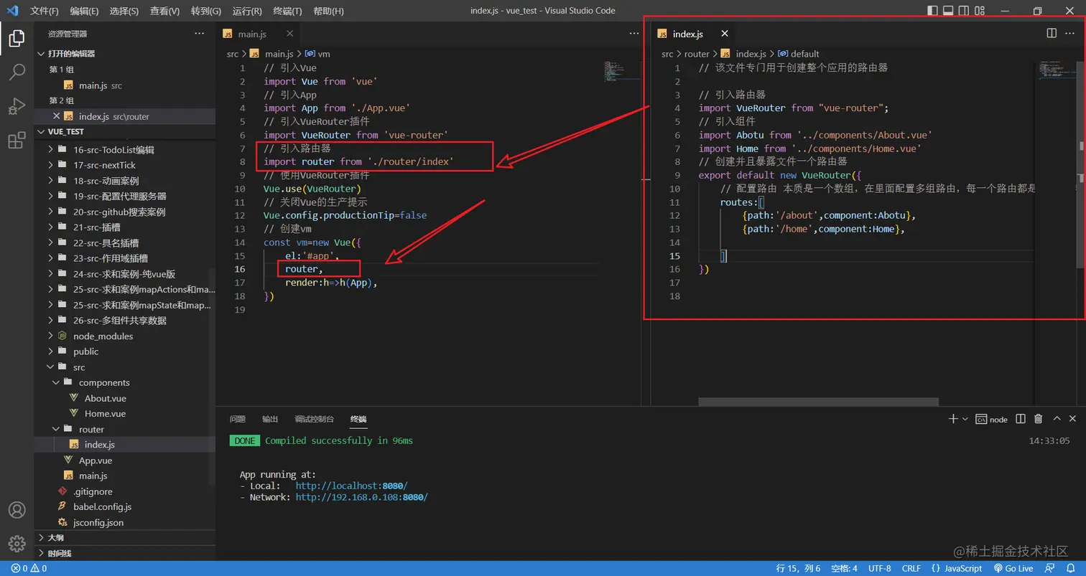This screenshot has height=576, width=1086.
Task: Collapse the components folder
Action: [x=125, y=382]
